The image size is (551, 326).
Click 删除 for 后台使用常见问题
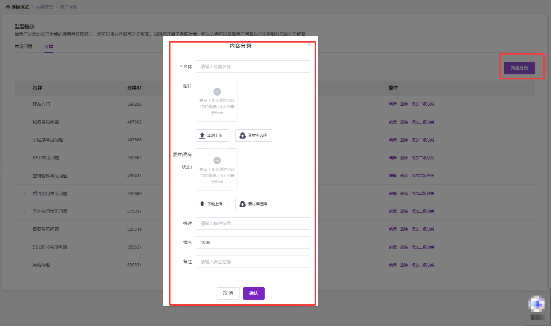click(x=404, y=194)
